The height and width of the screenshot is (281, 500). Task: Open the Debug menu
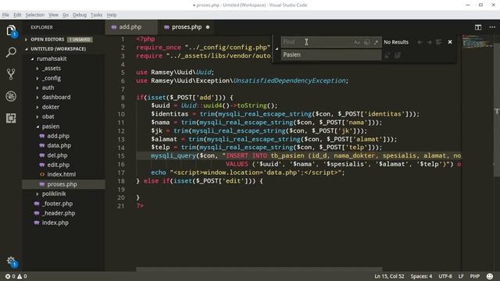[80, 15]
